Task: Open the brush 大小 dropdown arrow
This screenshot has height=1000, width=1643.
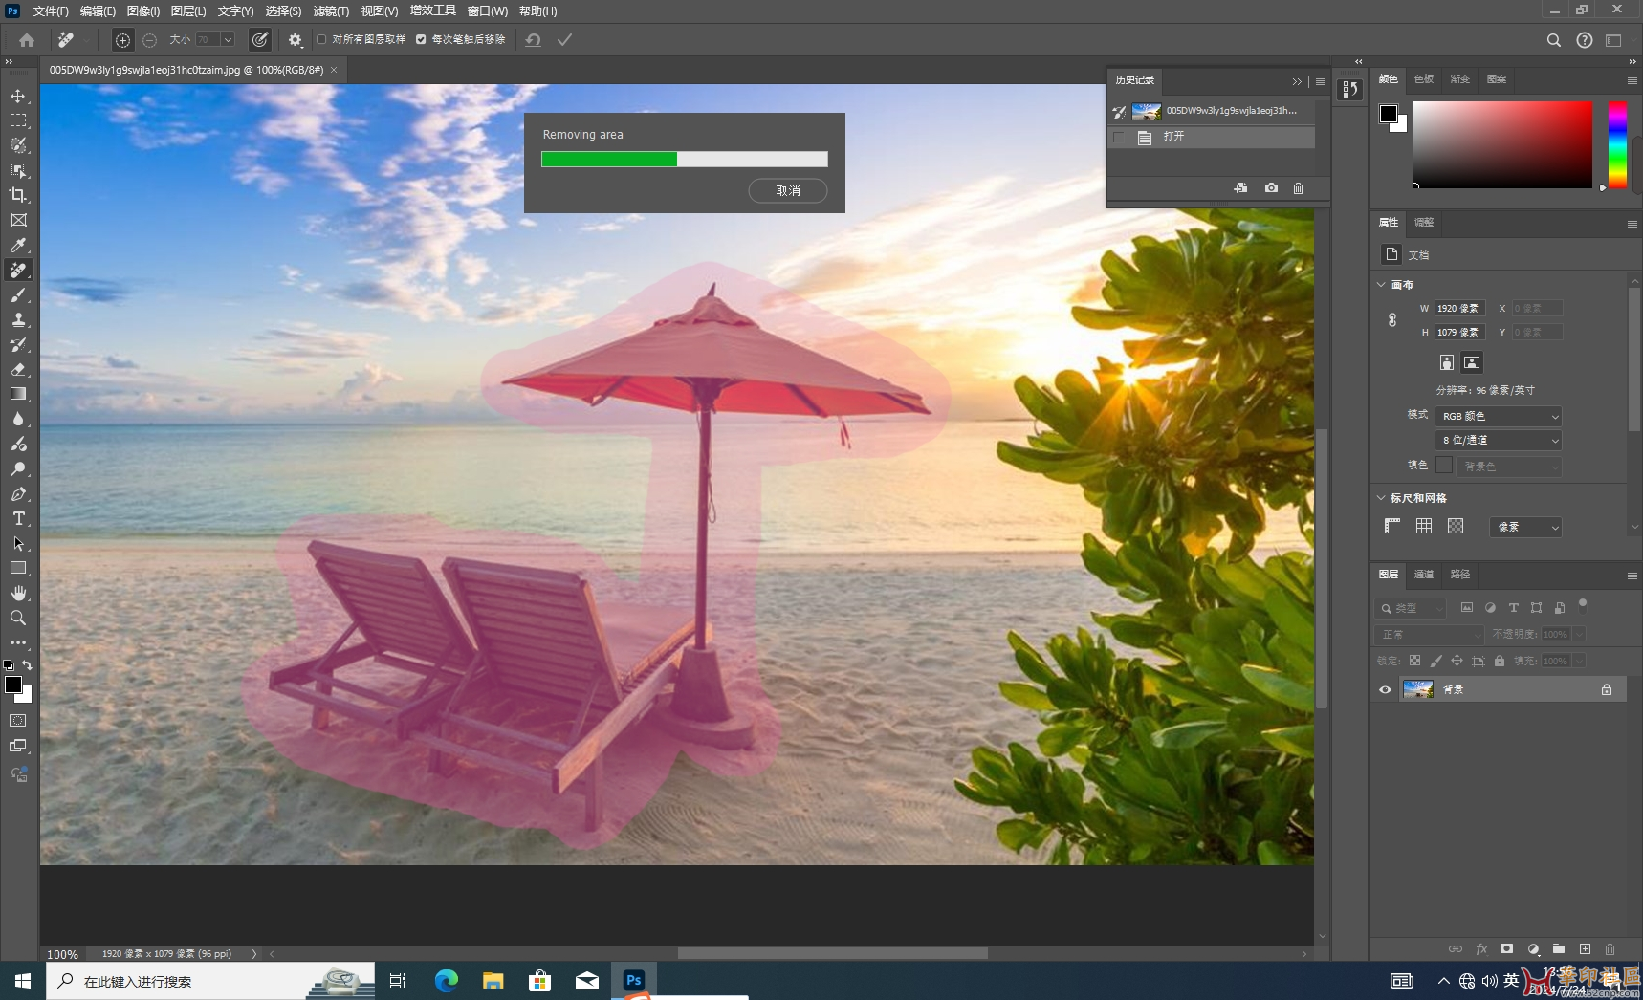Action: click(228, 39)
